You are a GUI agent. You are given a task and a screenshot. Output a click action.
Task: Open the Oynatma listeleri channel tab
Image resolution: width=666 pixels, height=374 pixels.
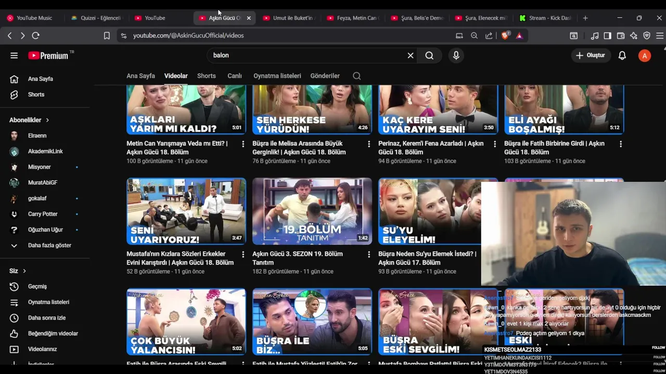tap(277, 76)
